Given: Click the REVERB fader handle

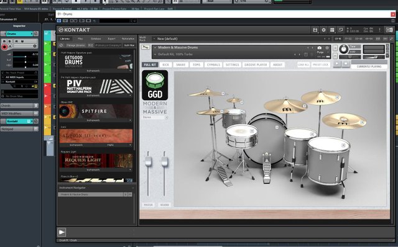Looking at the screenshot, I should [164, 161].
